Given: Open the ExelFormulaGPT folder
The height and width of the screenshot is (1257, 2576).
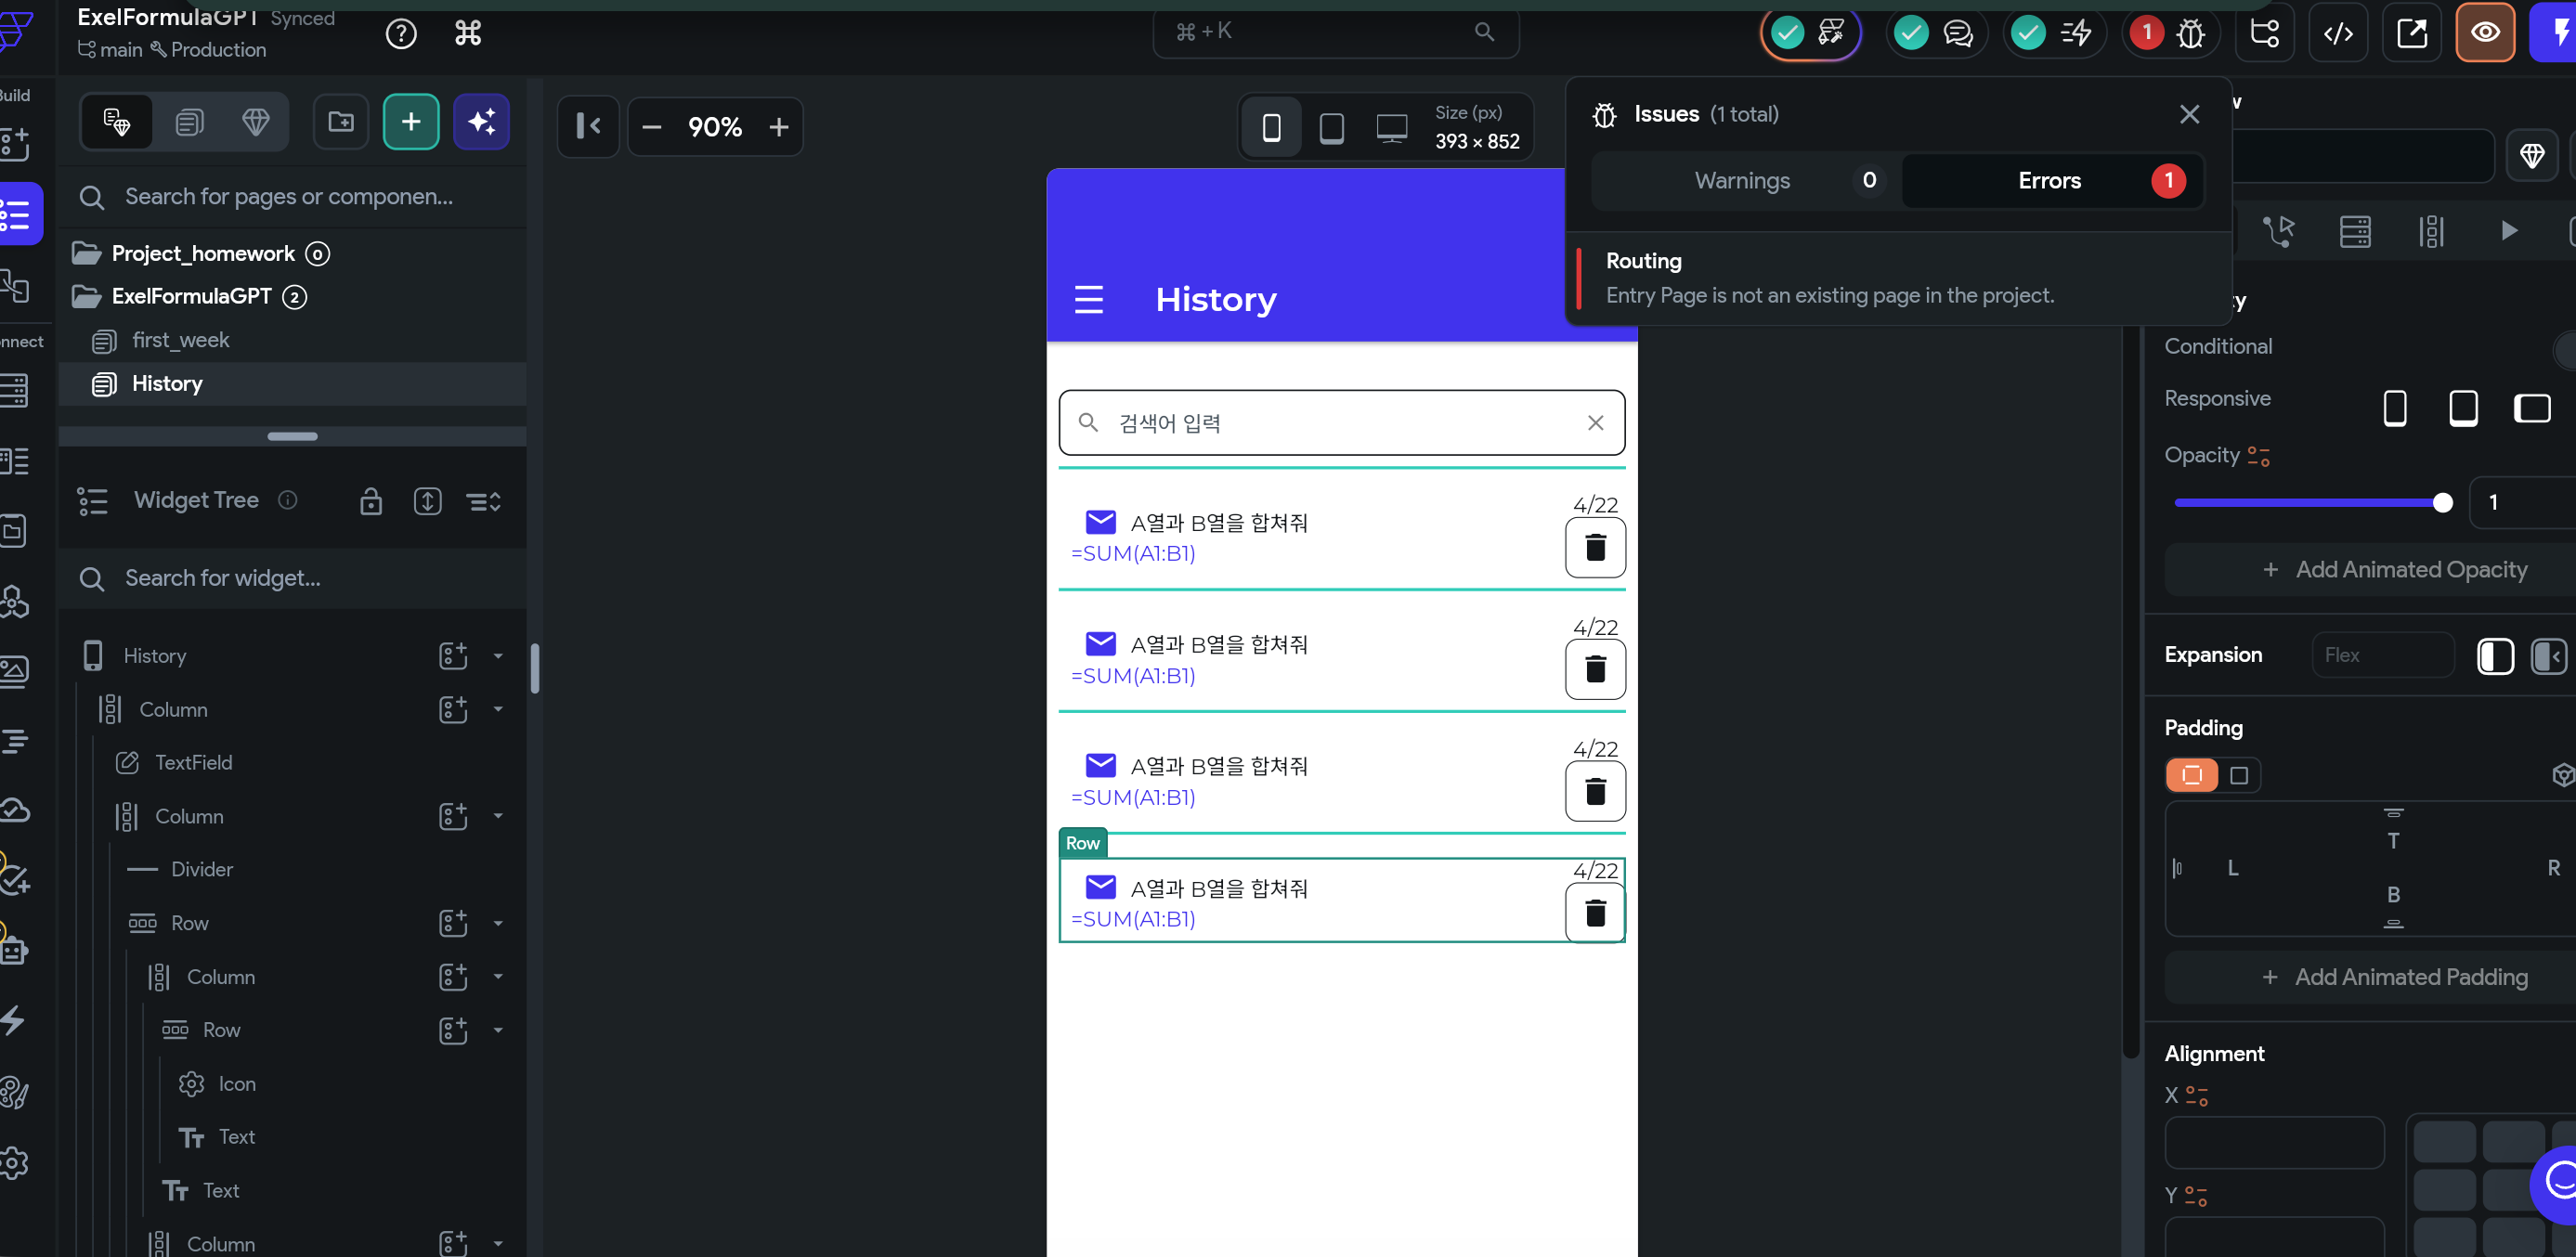Looking at the screenshot, I should coord(190,297).
